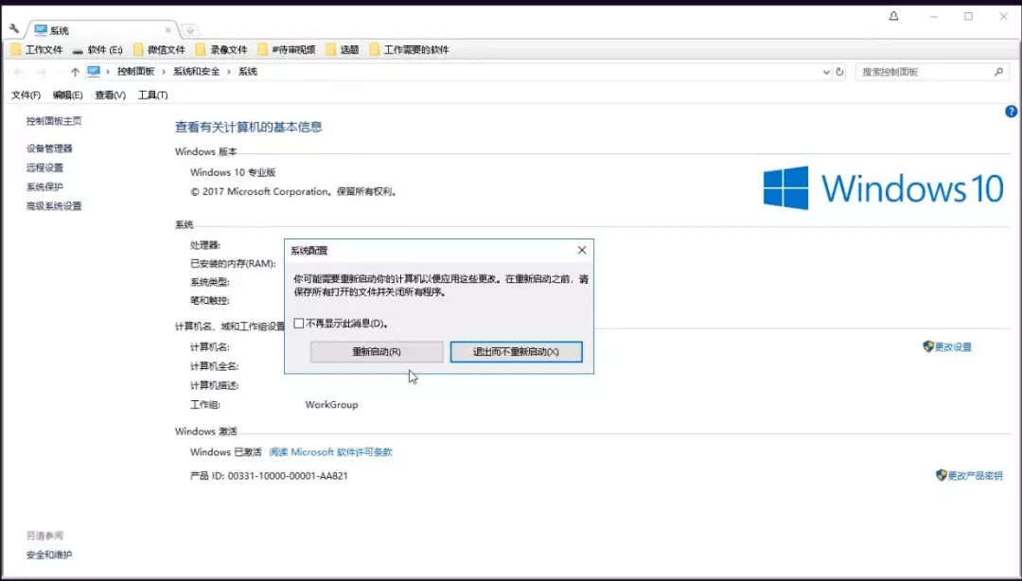The height and width of the screenshot is (581, 1022).
Task: Open the 查看 menu
Action: pyautogui.click(x=109, y=95)
